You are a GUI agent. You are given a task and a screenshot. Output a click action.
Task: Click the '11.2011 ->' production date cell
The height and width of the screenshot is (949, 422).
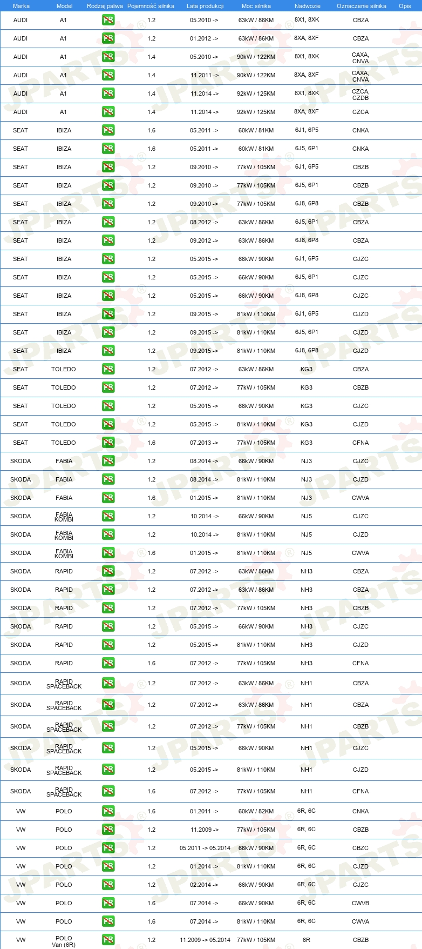point(205,75)
